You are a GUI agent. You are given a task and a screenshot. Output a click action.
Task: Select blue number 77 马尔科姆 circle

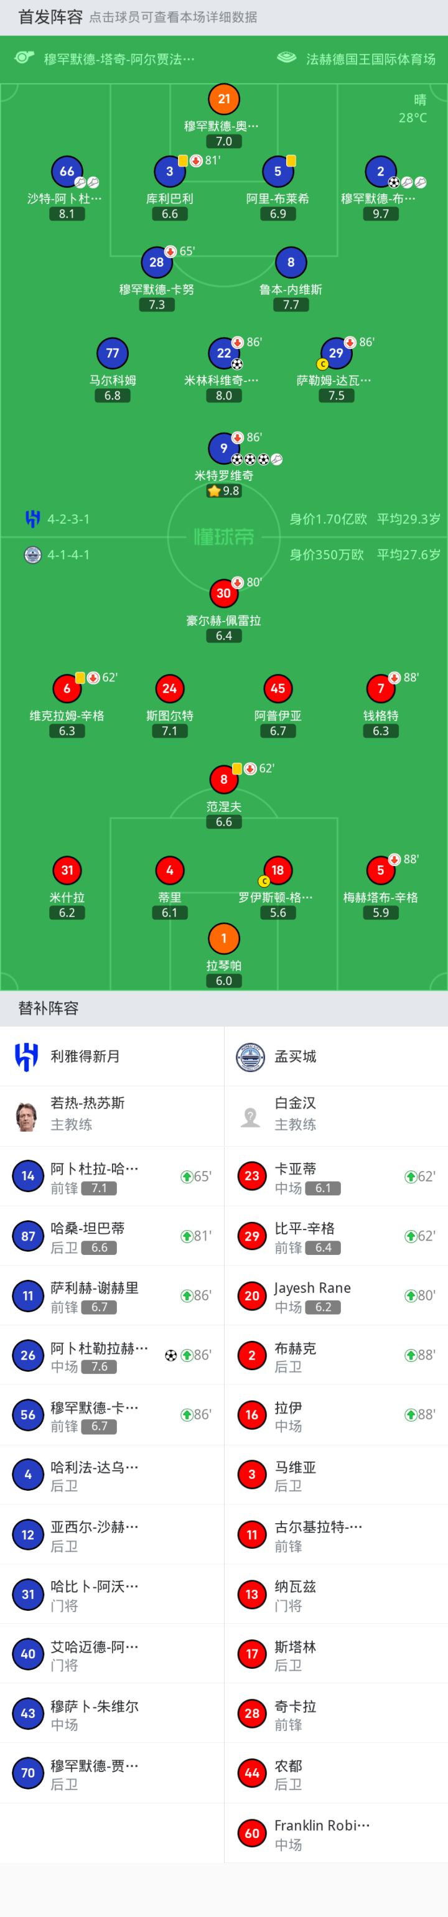click(x=113, y=353)
